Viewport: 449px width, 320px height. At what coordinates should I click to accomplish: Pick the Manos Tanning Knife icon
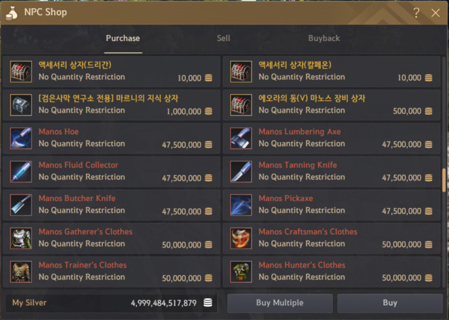[241, 172]
